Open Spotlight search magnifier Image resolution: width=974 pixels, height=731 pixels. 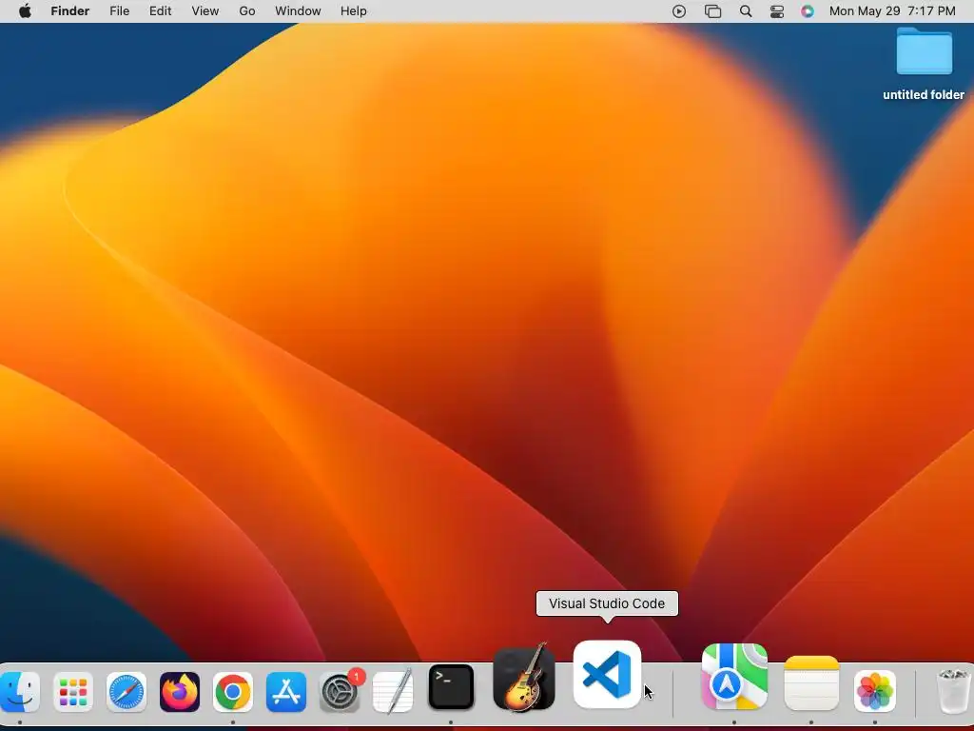point(746,11)
